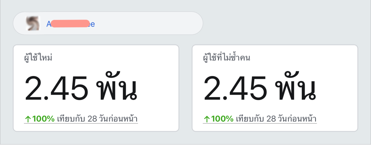
Task: Click empty space inside account selector pill
Action: 149,23
